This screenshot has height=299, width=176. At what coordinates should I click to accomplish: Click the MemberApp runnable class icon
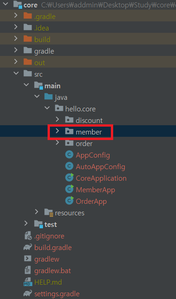coord(69,189)
